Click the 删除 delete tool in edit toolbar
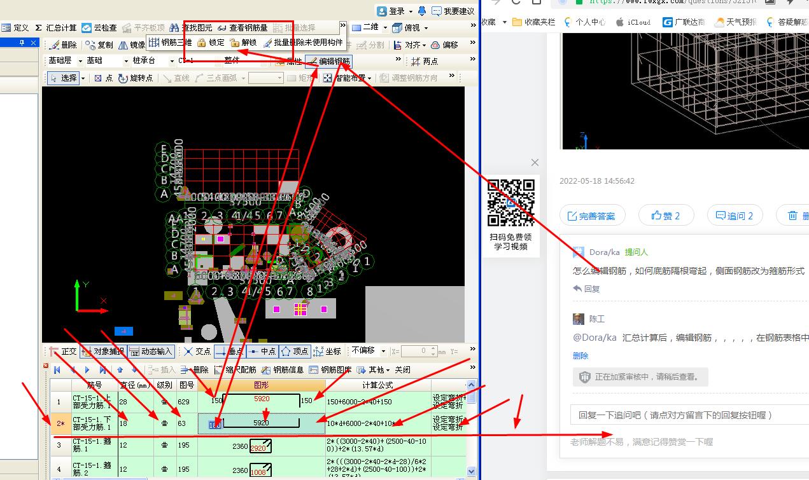 63,45
